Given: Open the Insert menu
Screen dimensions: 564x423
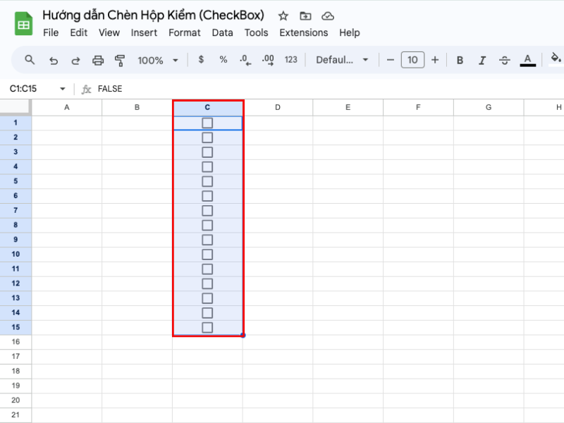Looking at the screenshot, I should coord(144,32).
